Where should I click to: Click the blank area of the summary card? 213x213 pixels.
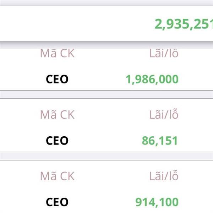71,24
